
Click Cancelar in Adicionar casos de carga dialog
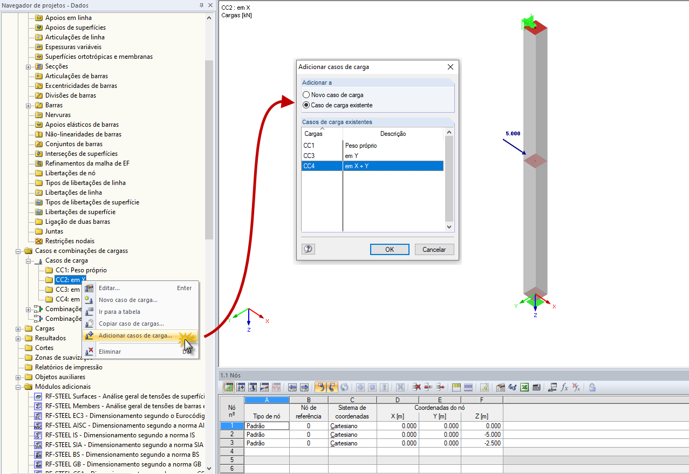[434, 249]
